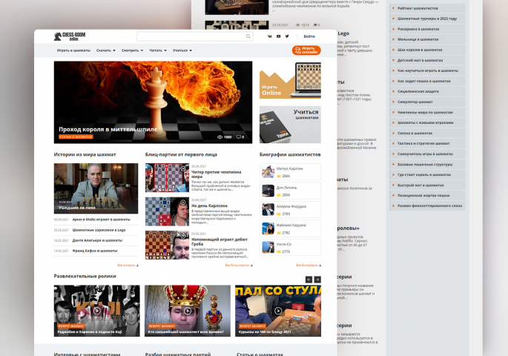The image size is (508, 356).
Task: Open the Играть Online laptop banner
Action: coord(290,80)
